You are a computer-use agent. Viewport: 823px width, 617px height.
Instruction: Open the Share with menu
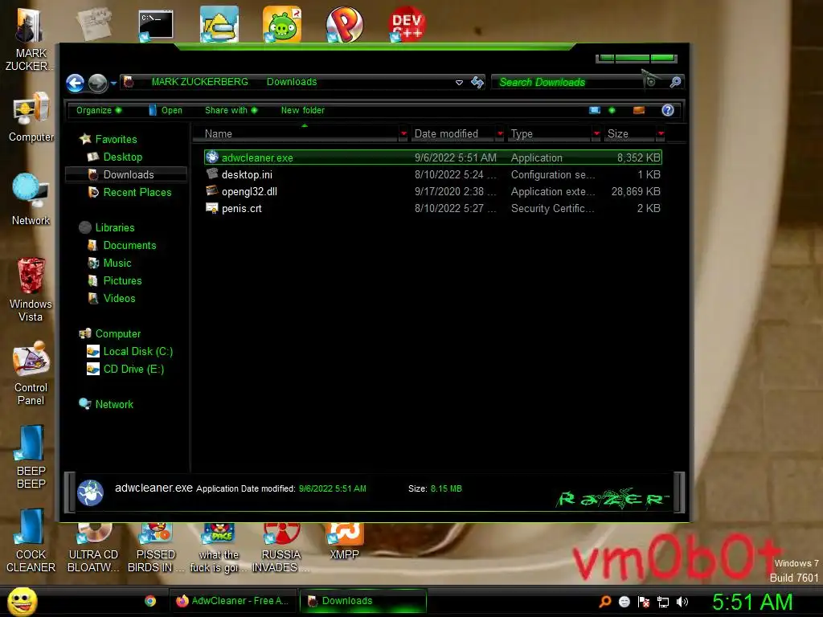coord(231,110)
